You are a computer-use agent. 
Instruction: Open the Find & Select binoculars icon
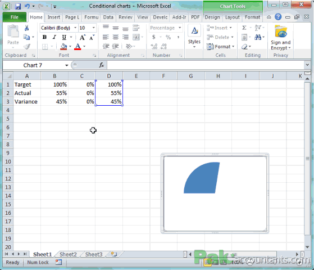click(258, 37)
